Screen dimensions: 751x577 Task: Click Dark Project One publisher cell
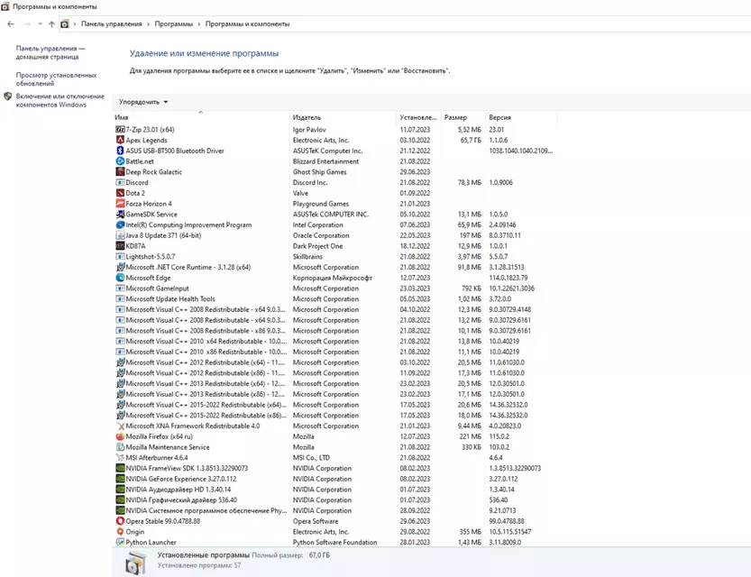point(317,245)
